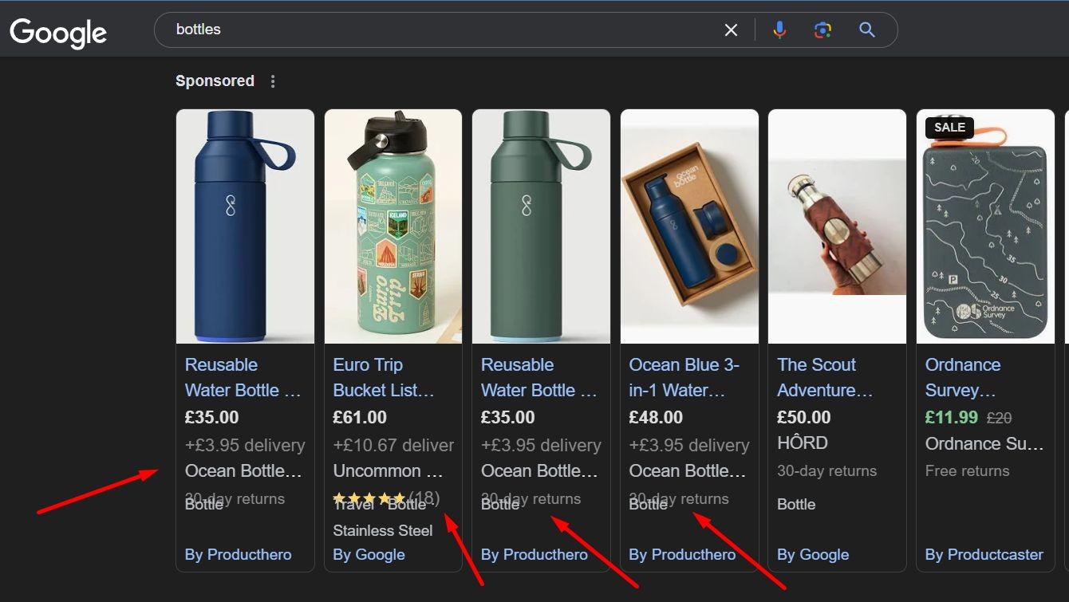Click the "£61.00" price
1069x602 pixels.
(360, 417)
